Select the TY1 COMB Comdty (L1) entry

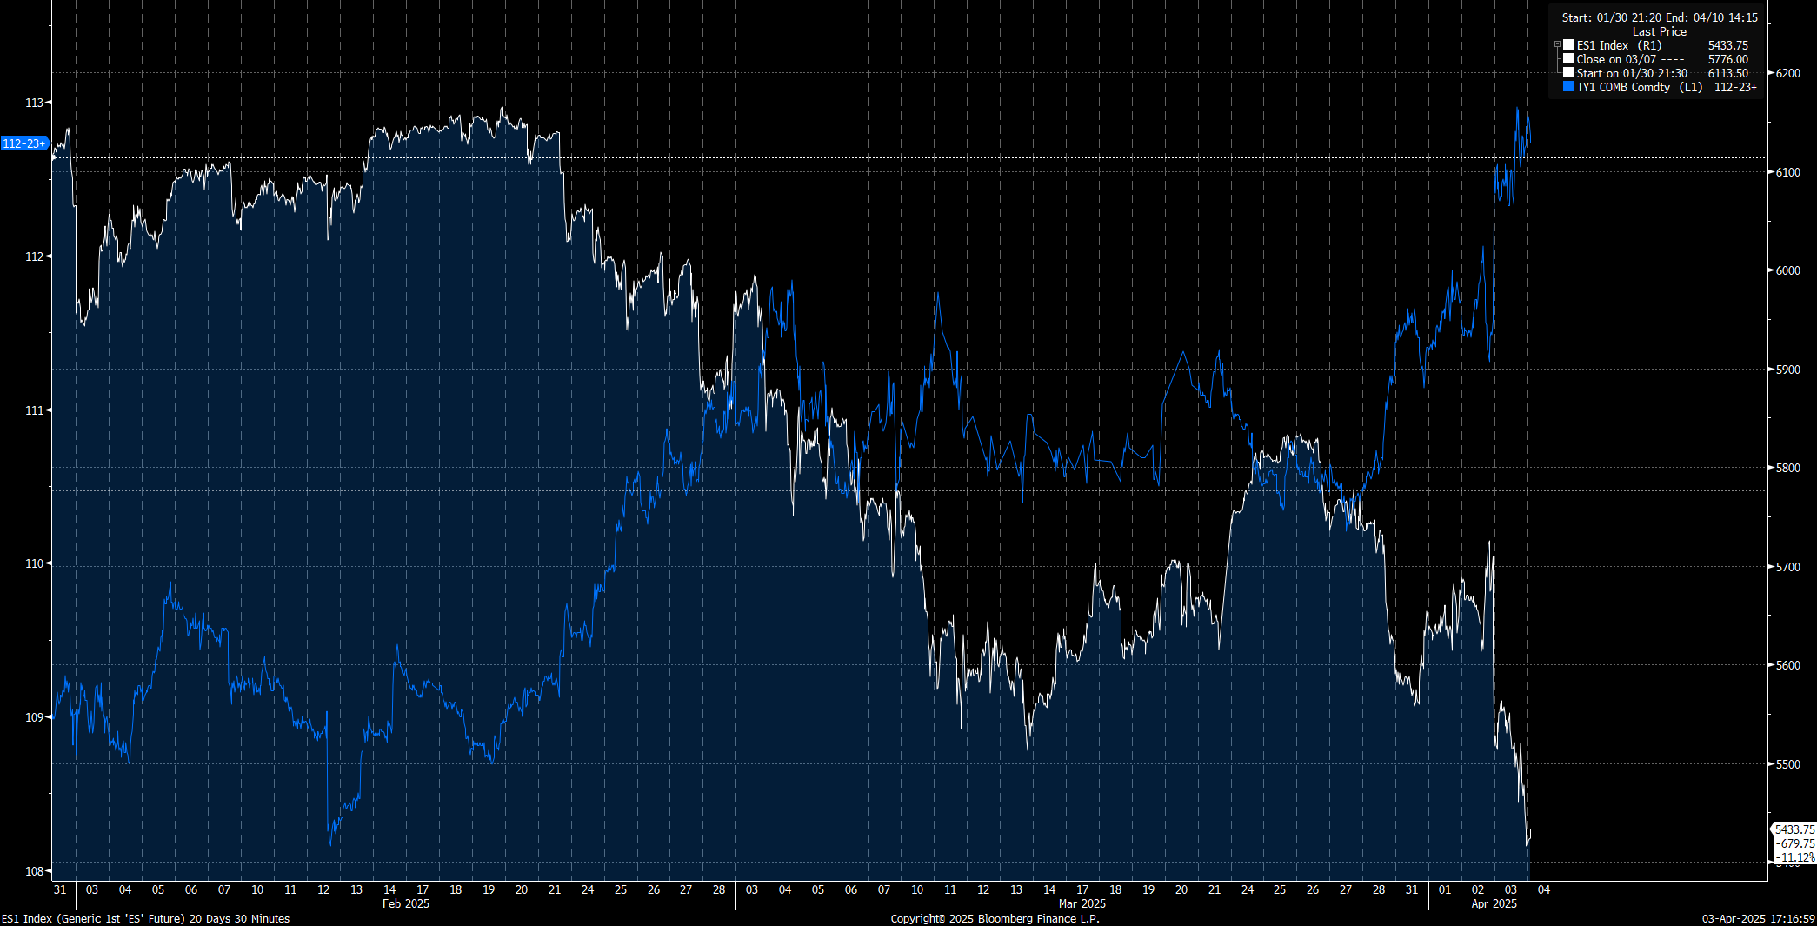(1640, 87)
